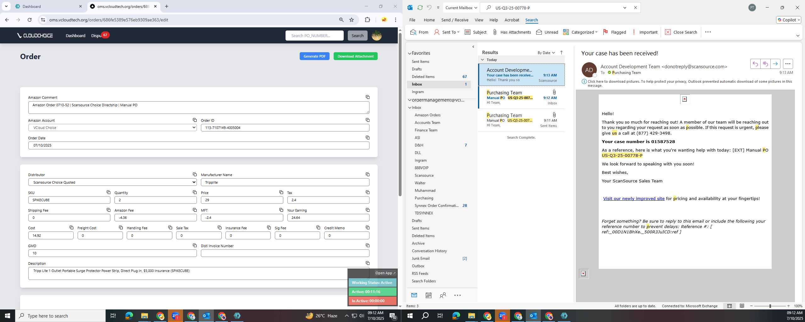Click Outlook zoom out minus button
The image size is (805, 322).
tap(752, 306)
